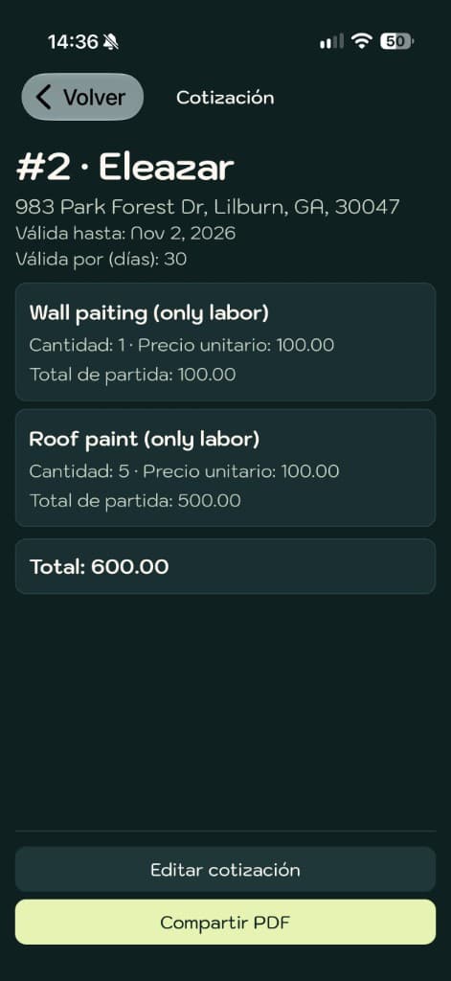Image resolution: width=451 pixels, height=981 pixels.
Task: Tap the Válida por (días): 30 text
Action: [x=101, y=259]
